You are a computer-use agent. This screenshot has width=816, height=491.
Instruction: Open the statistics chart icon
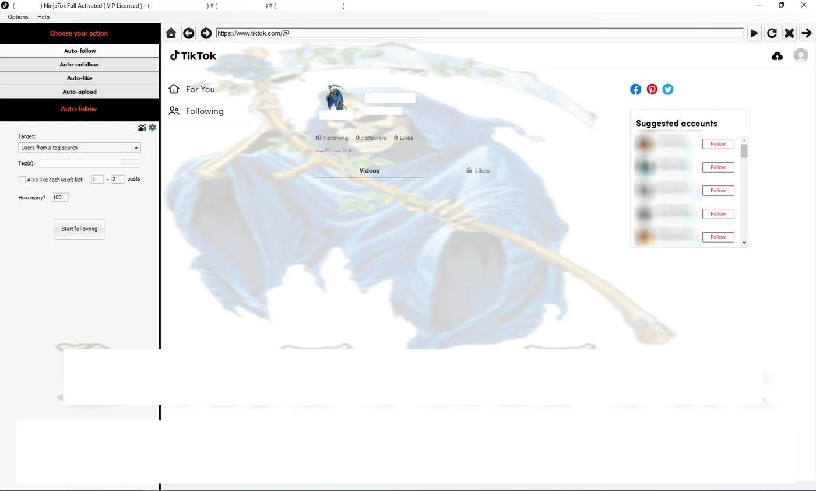click(142, 128)
